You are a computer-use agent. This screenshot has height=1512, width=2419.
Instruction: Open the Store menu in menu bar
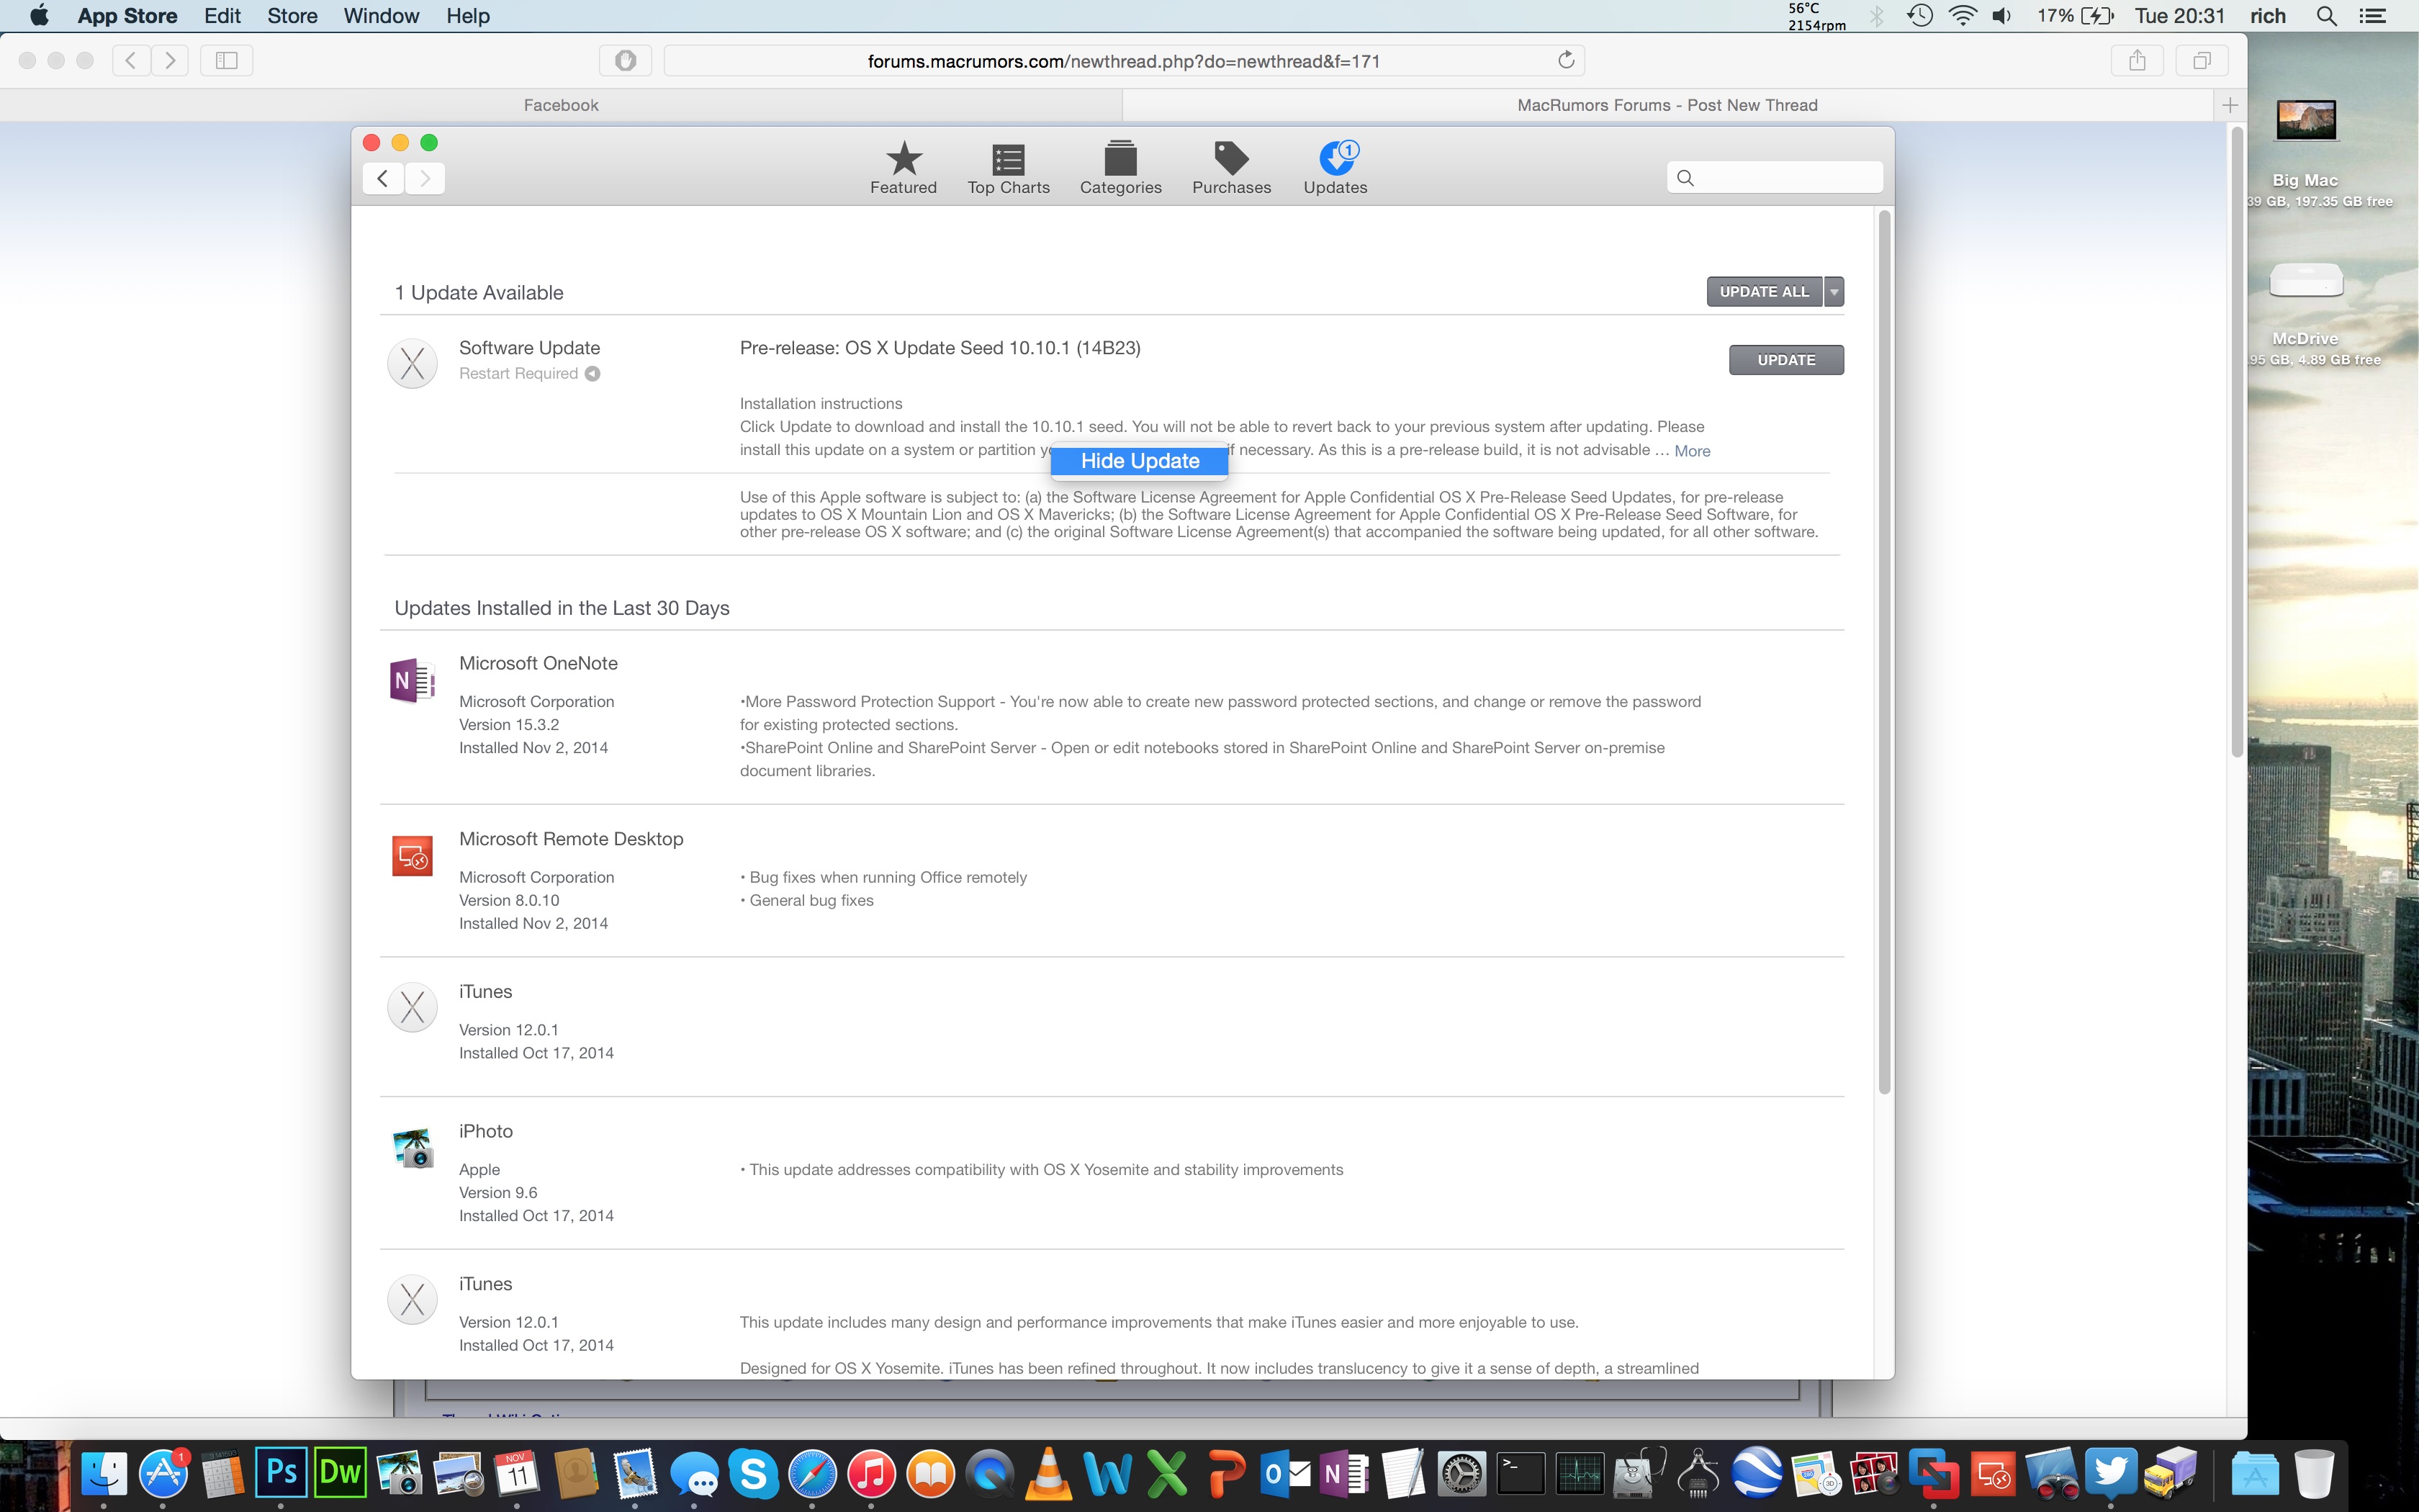292,16
